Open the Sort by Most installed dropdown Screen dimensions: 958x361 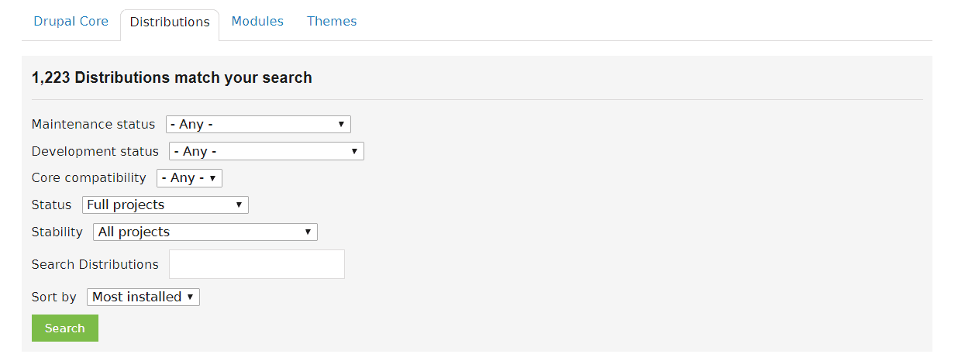pyautogui.click(x=143, y=297)
